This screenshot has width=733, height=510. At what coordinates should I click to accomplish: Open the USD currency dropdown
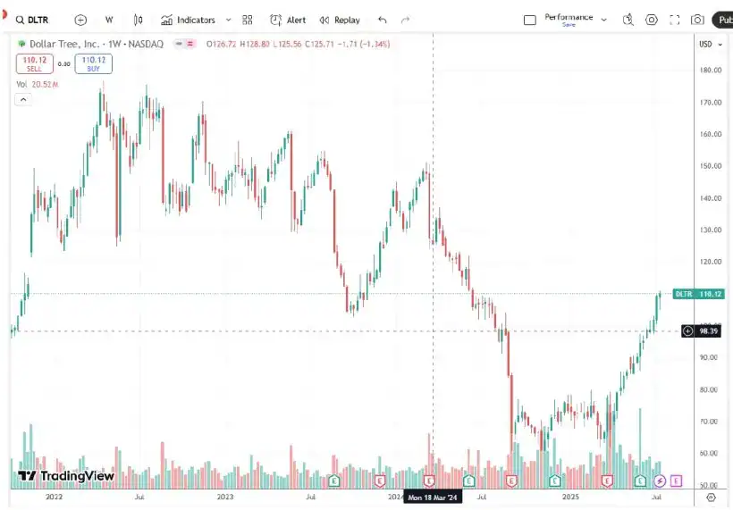pyautogui.click(x=709, y=44)
